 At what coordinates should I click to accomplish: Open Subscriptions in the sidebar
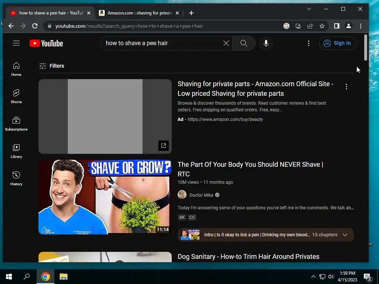(16, 124)
